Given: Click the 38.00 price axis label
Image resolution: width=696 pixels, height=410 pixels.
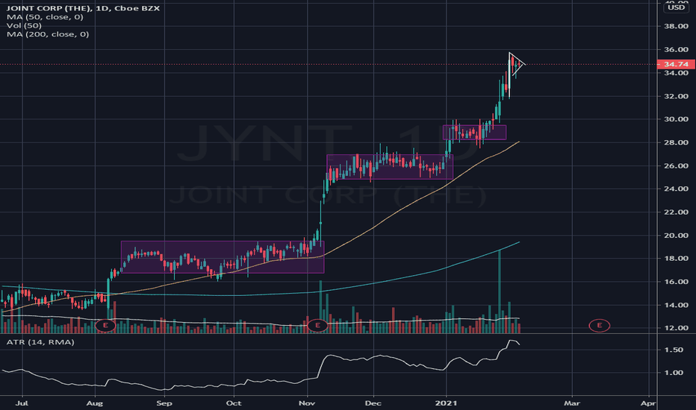Looking at the screenshot, I should pos(676,26).
